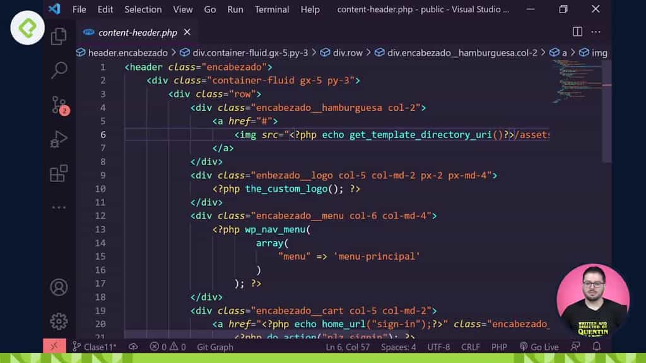Open the Run menu

point(235,9)
